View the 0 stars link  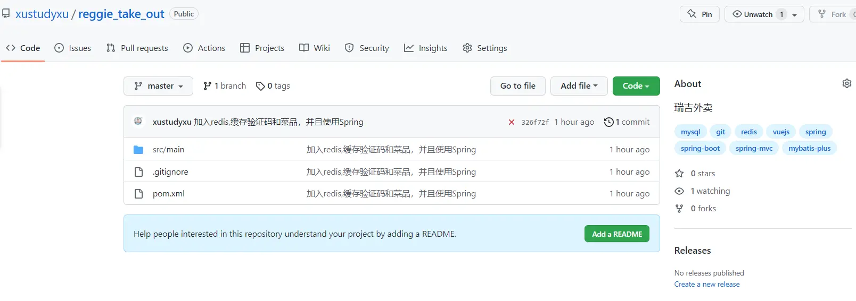point(695,174)
